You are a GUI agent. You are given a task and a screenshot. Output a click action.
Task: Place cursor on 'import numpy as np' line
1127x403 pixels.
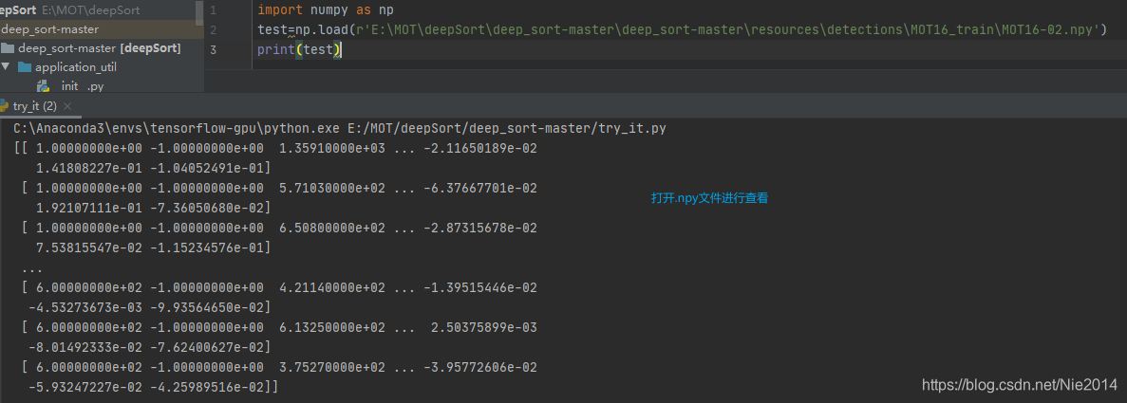[x=326, y=10]
